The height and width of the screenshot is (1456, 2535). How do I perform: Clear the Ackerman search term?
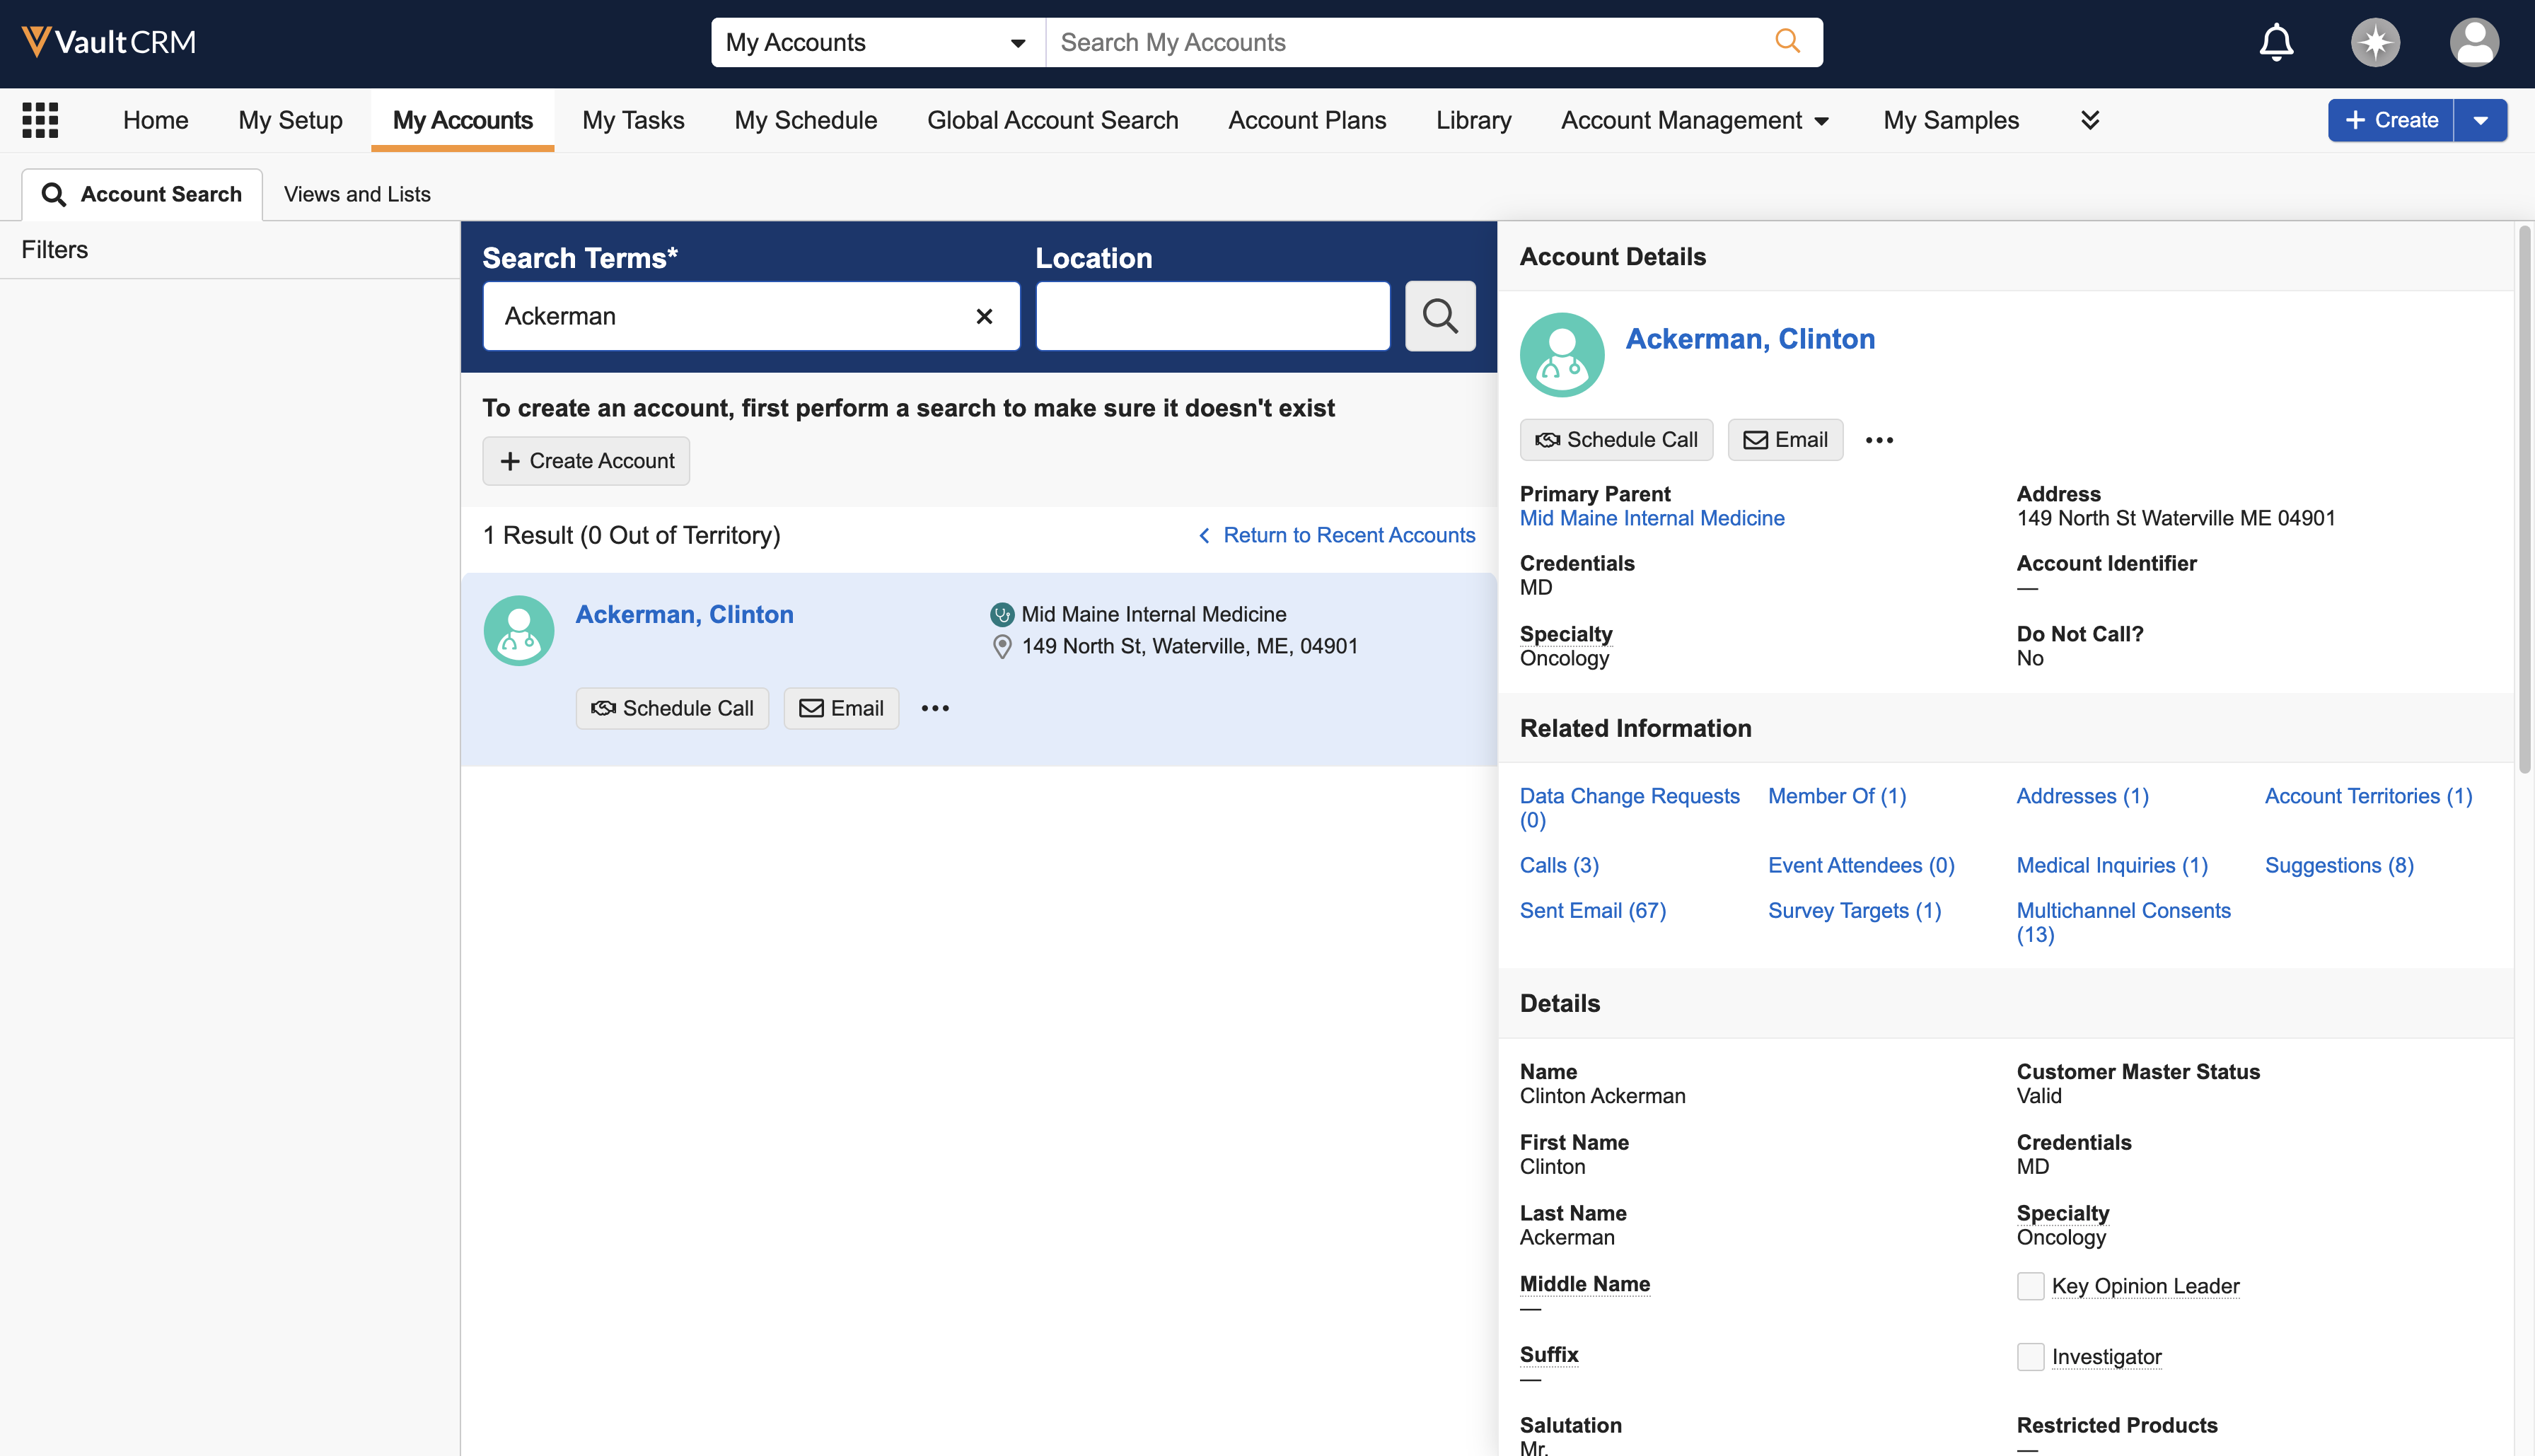pyautogui.click(x=984, y=316)
